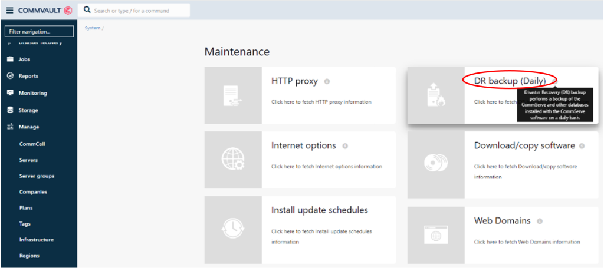Open Server groups under Manage

[37, 176]
